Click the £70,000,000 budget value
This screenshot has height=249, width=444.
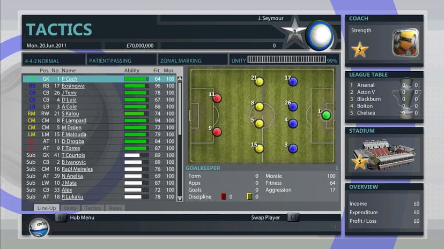(140, 46)
